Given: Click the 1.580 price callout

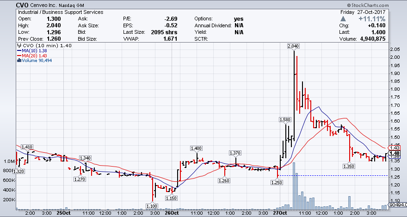Looking at the screenshot, I should (285, 120).
